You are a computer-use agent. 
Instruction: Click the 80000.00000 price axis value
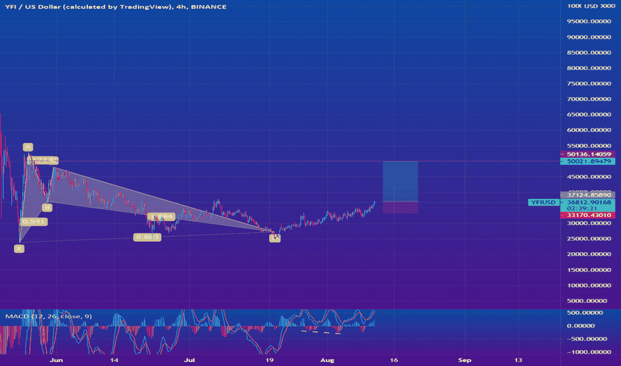click(x=589, y=68)
